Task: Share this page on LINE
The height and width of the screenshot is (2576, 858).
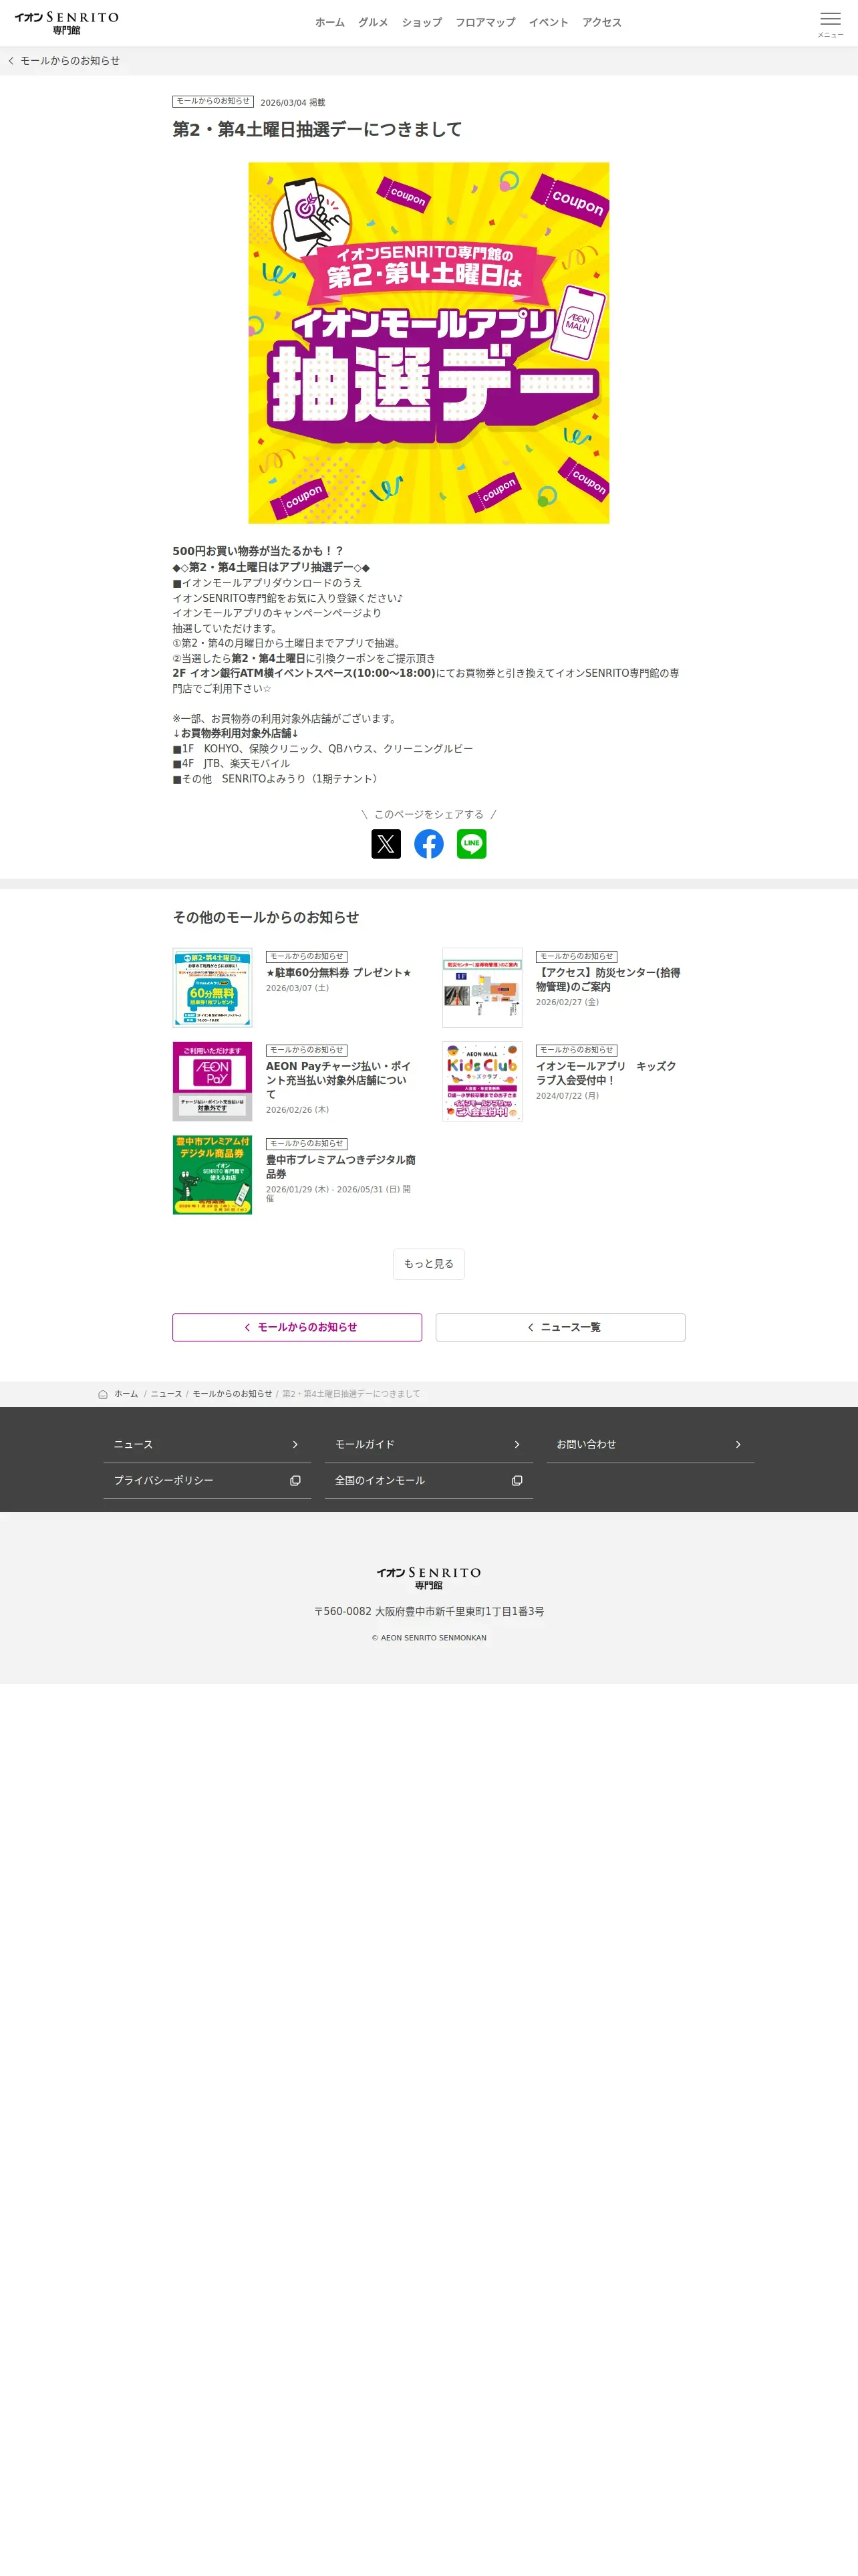Action: click(472, 844)
